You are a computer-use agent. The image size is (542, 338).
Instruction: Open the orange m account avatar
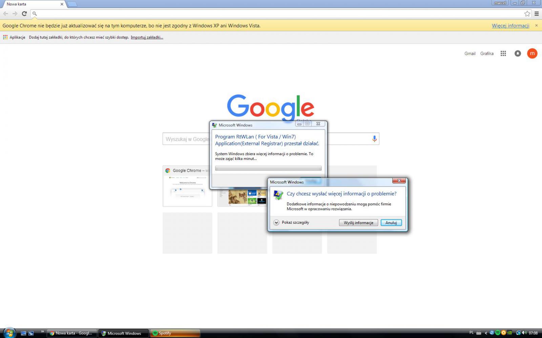[x=532, y=53]
